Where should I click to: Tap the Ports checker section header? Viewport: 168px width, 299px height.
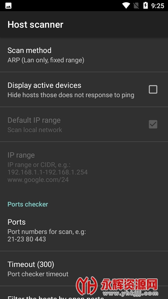click(x=28, y=204)
